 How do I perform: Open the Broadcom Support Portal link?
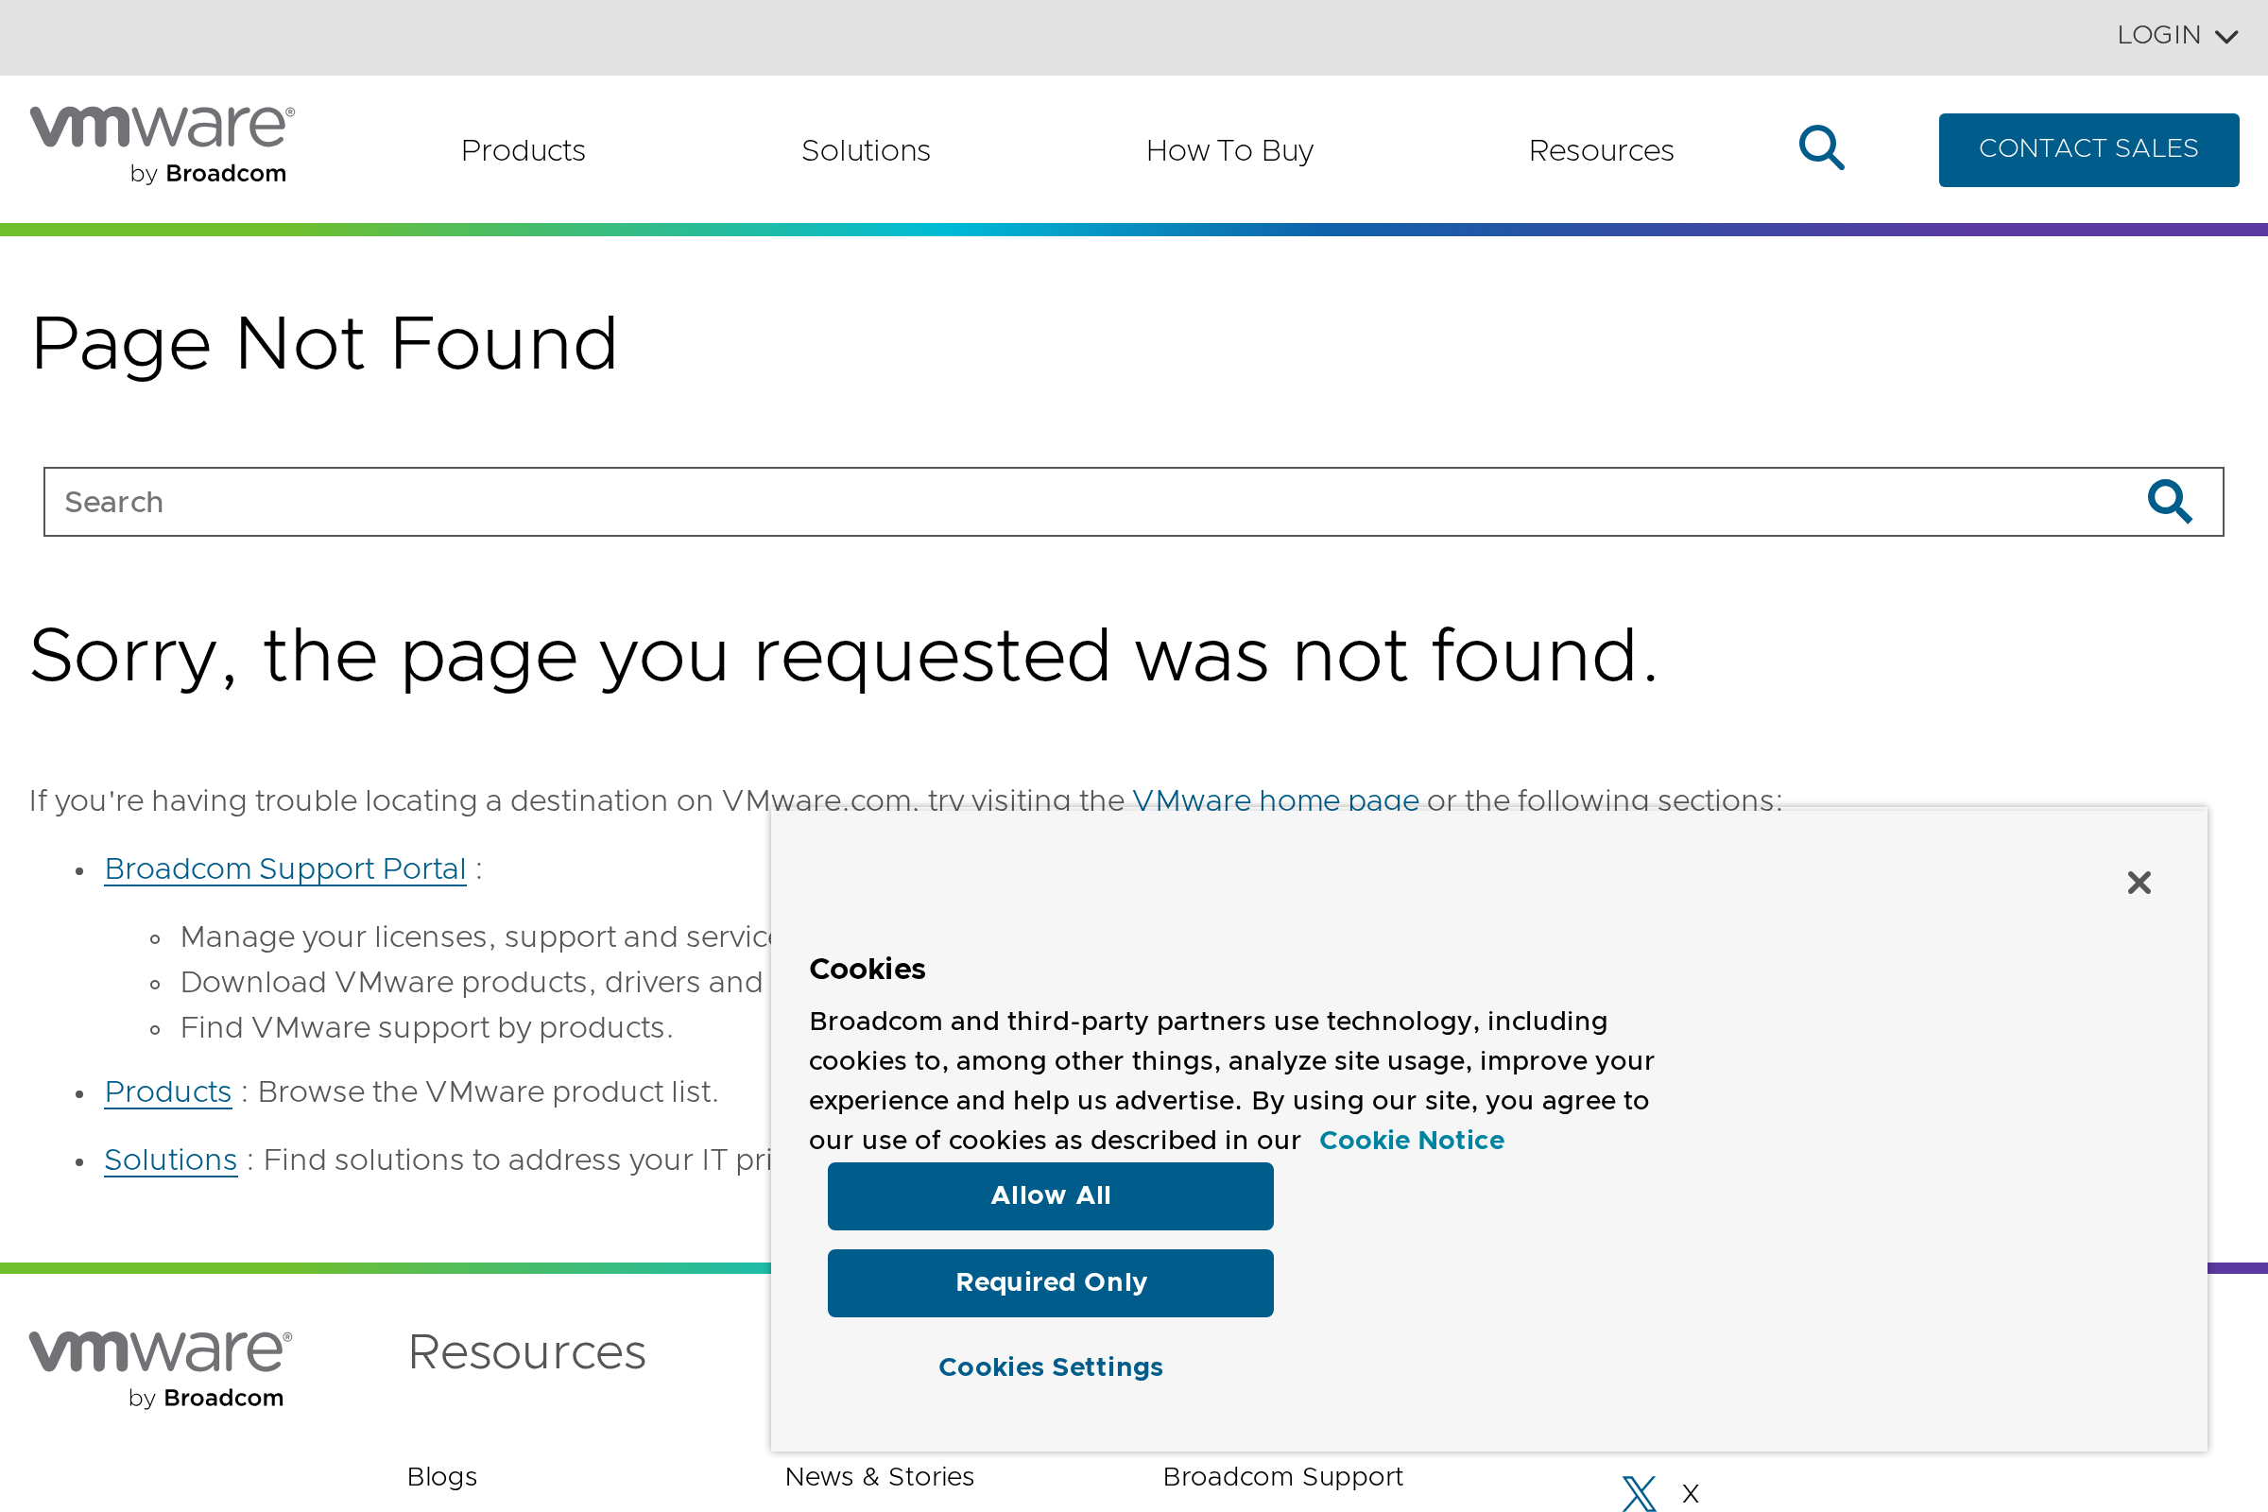[x=284, y=868]
